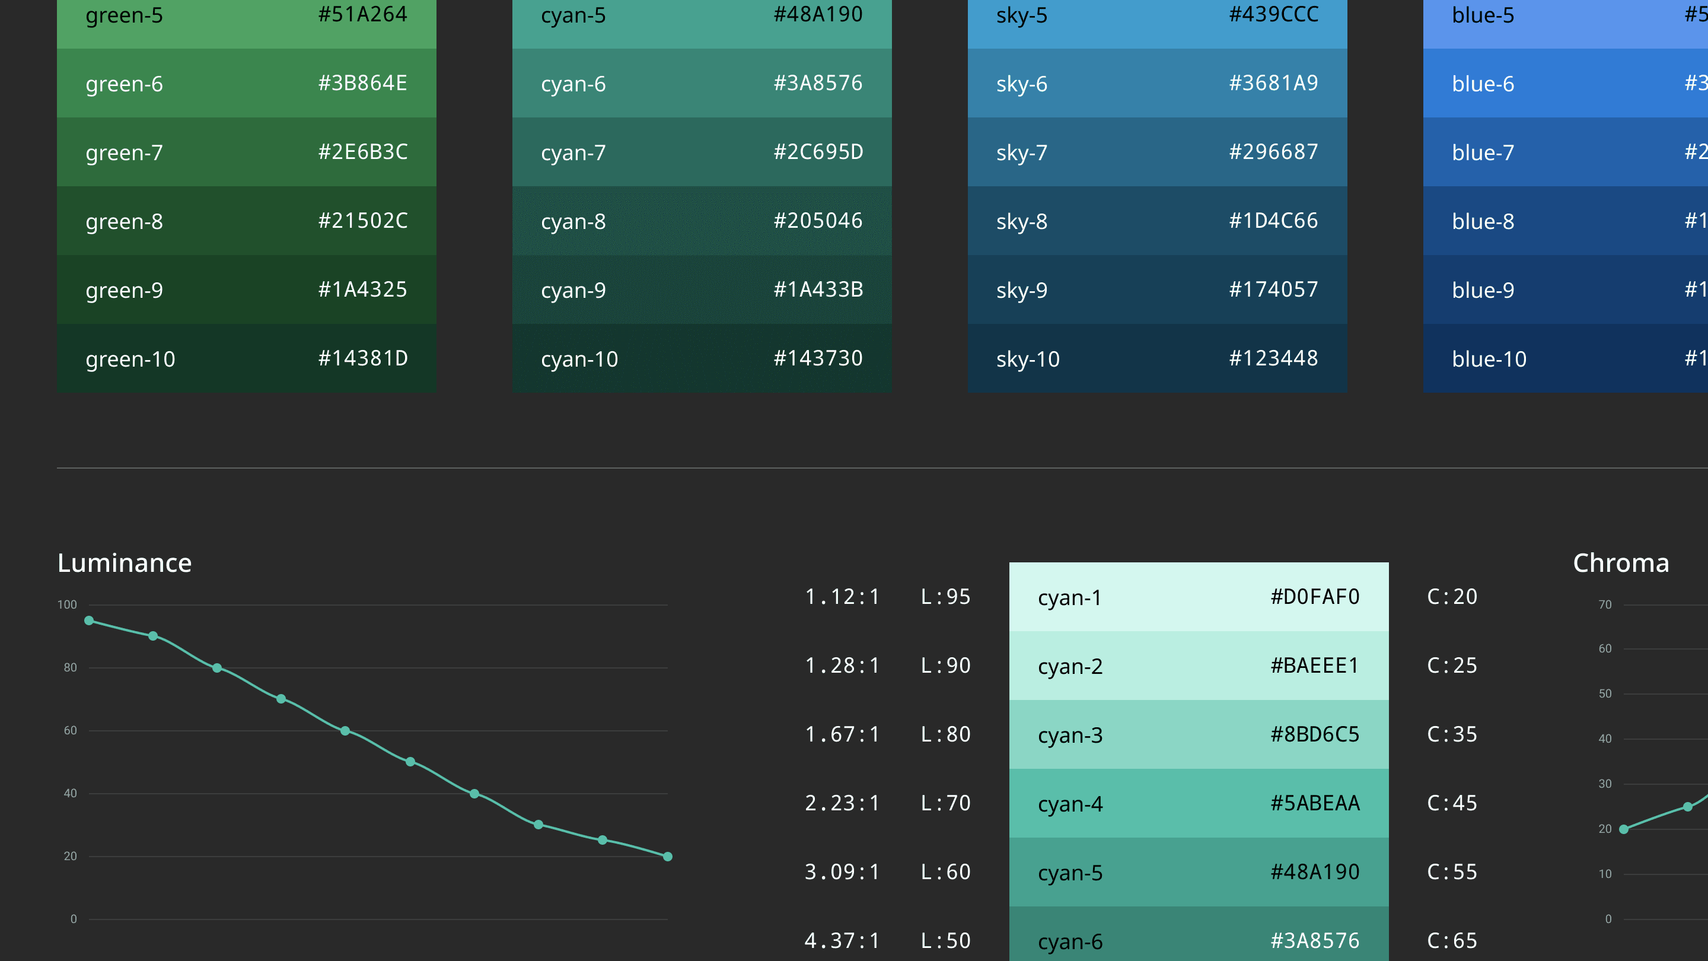Click the blue-6 color swatch
The width and height of the screenshot is (1708, 961).
tap(1565, 84)
